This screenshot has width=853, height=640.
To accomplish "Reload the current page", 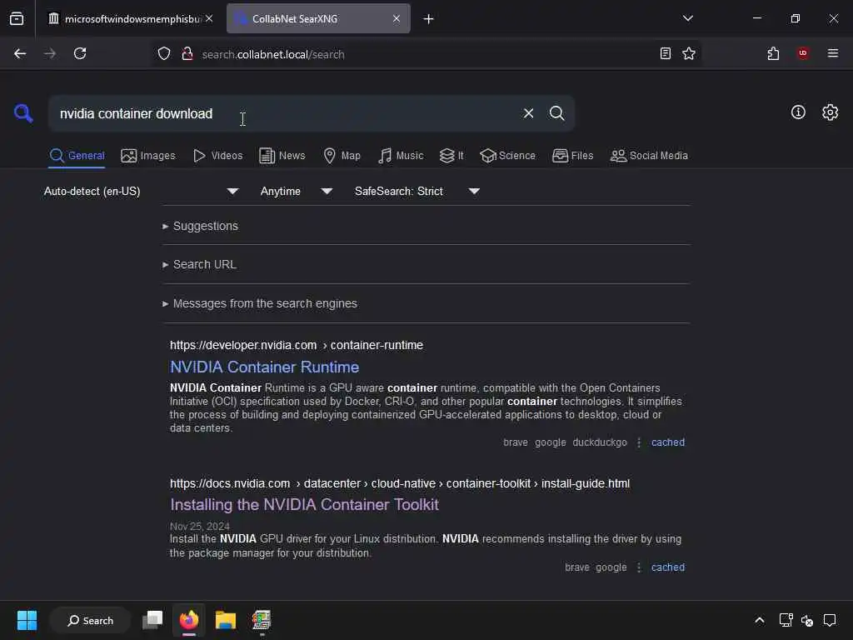I will pos(80,53).
